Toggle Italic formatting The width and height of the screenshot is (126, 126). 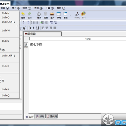[33, 28]
